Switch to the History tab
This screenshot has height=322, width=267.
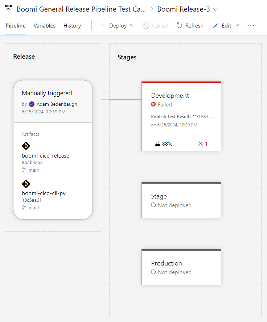click(72, 26)
